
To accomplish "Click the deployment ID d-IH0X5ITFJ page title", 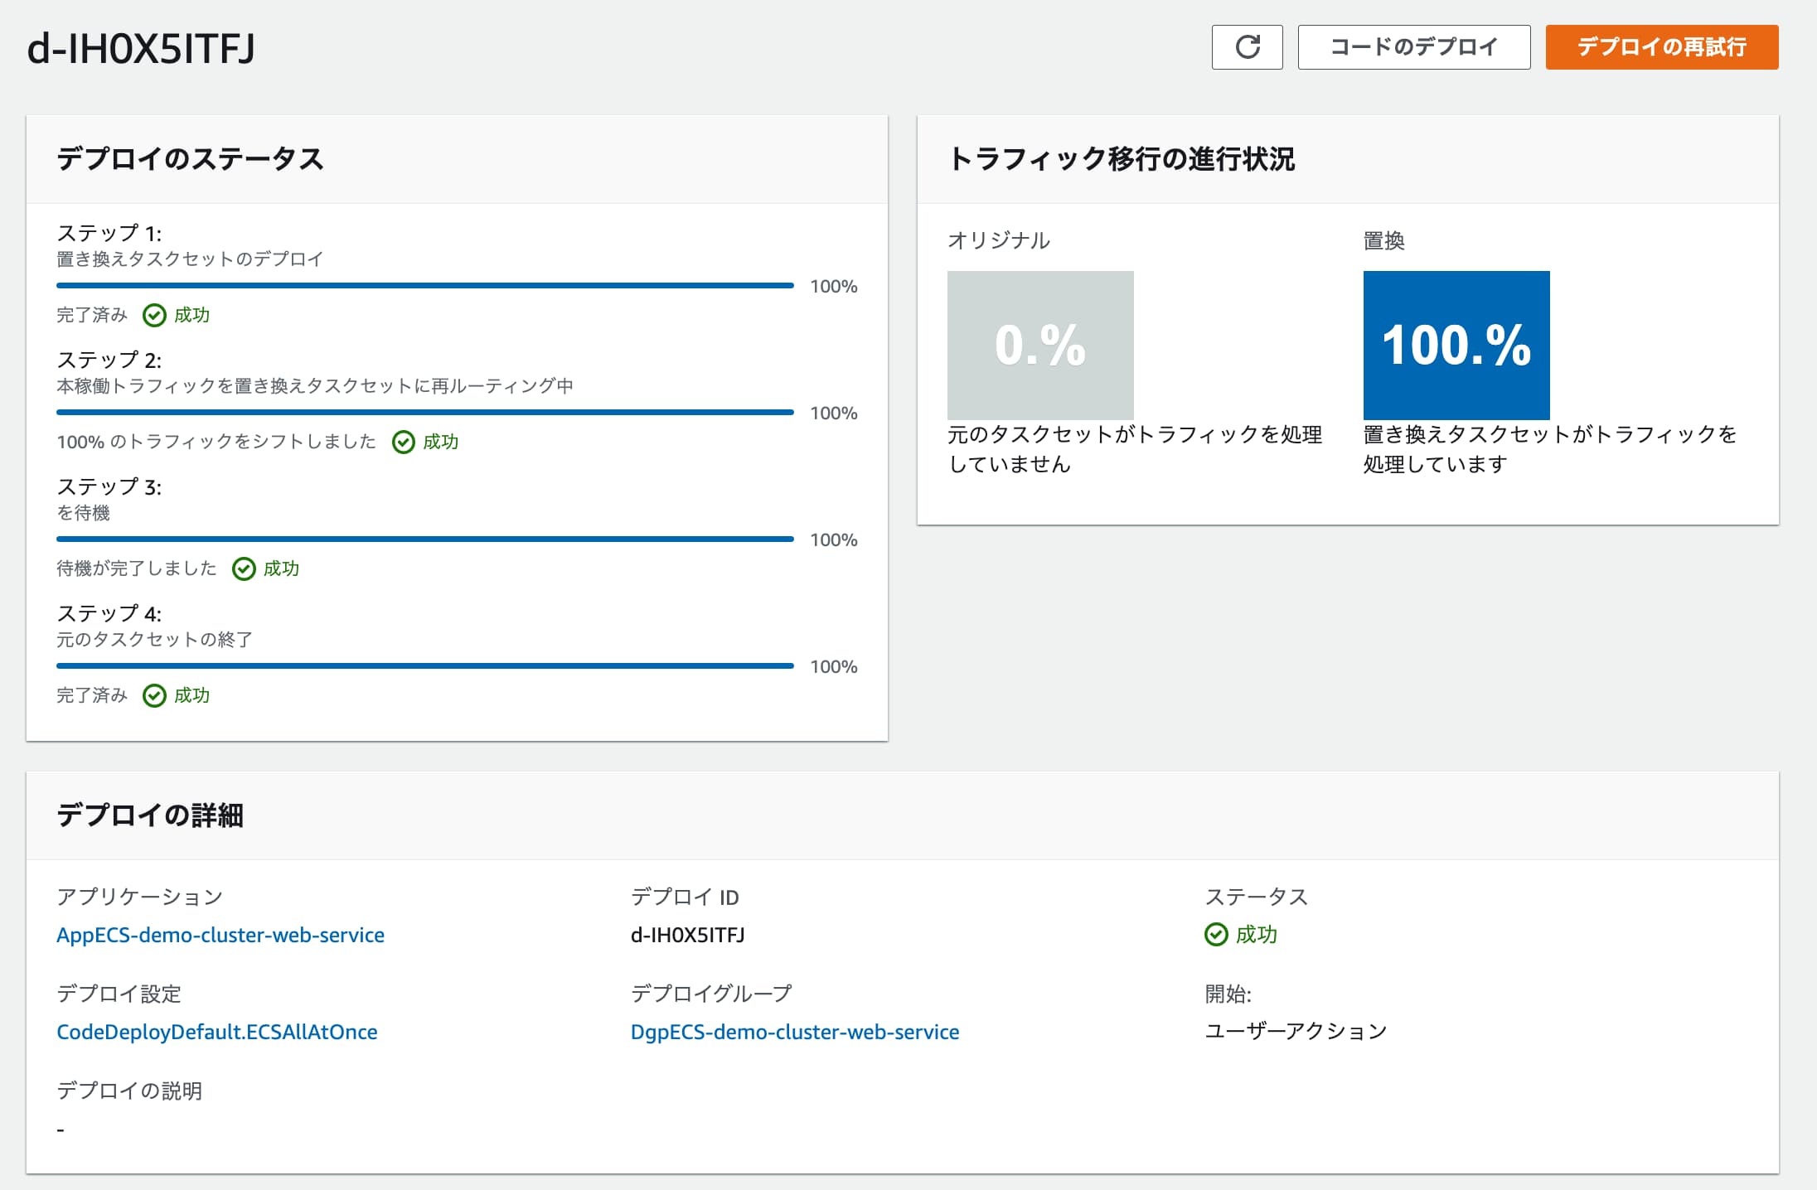I will click(x=139, y=48).
